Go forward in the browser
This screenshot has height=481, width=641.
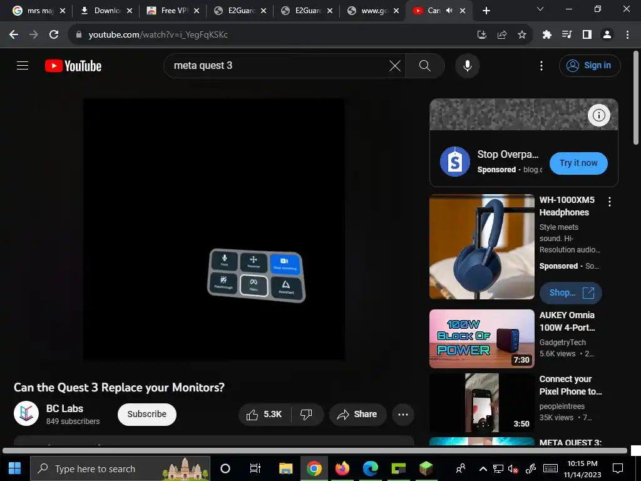(34, 34)
